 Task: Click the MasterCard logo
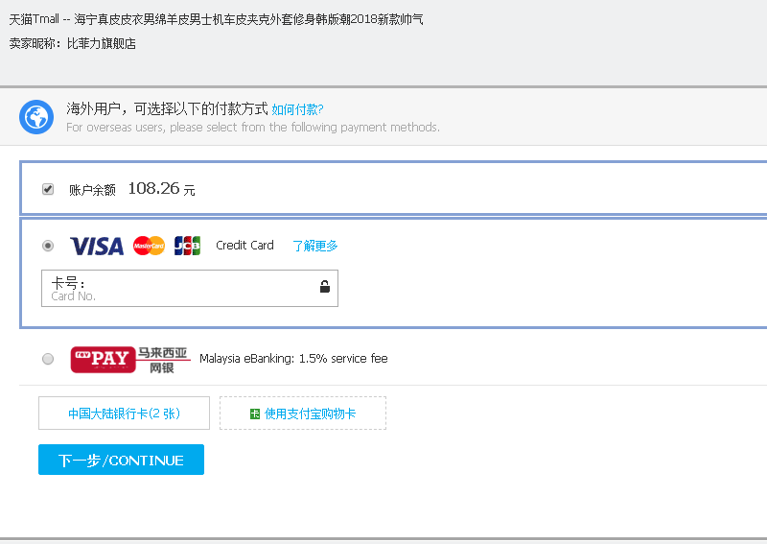click(x=149, y=246)
